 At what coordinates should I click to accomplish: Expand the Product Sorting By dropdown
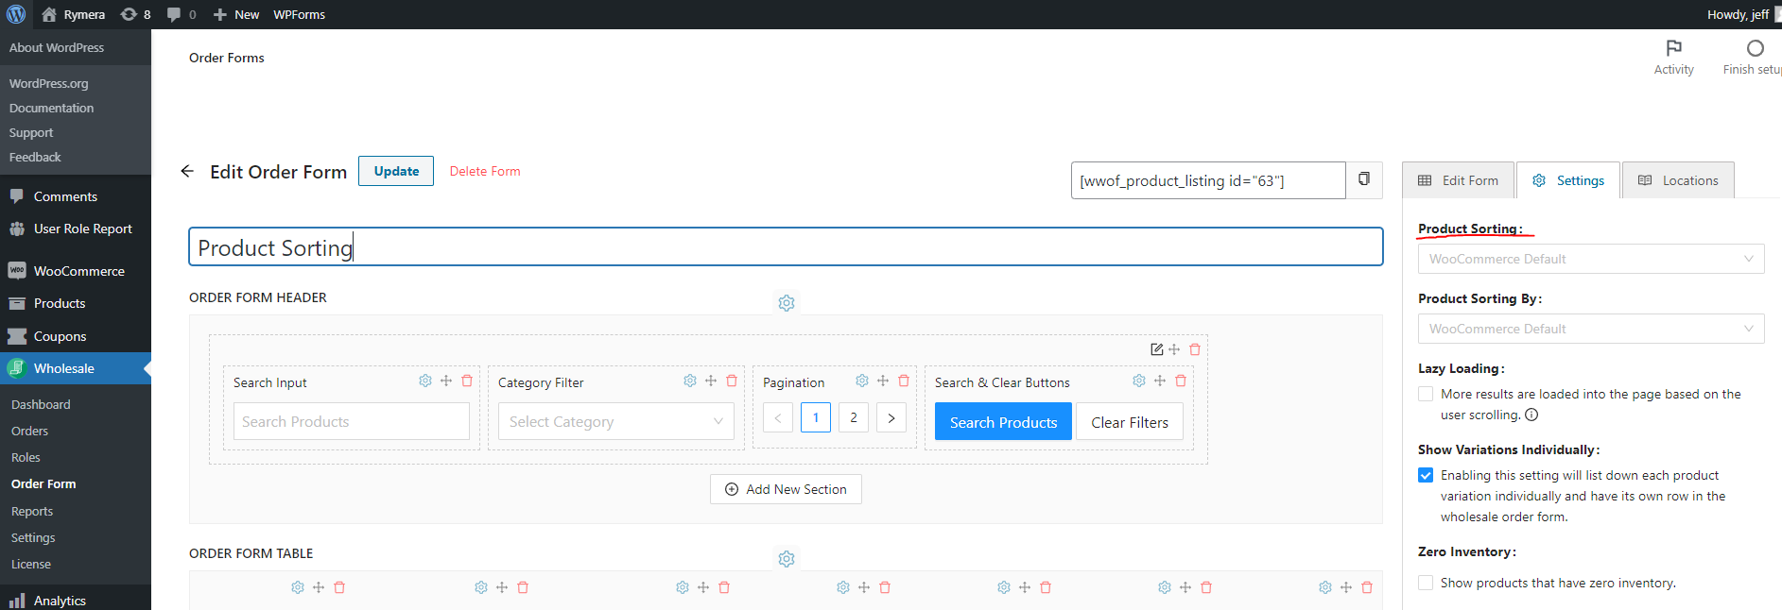1590,329
